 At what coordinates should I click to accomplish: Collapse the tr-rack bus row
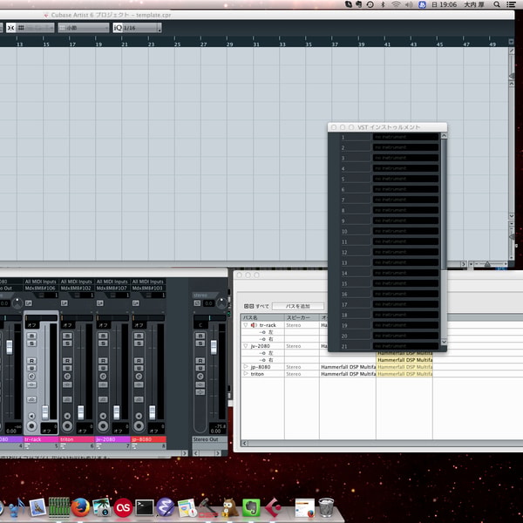click(x=246, y=325)
